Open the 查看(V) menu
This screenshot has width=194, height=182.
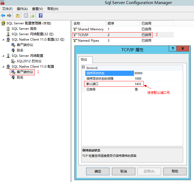[x=37, y=9]
